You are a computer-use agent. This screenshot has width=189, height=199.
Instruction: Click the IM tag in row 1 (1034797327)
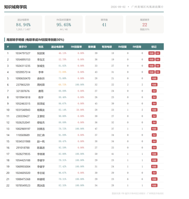pos(158,53)
